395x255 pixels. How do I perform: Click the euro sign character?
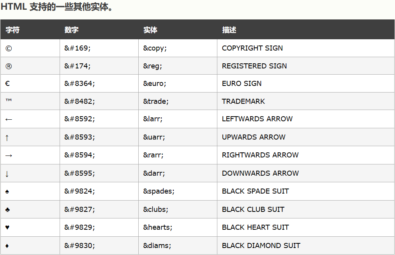[x=7, y=84]
